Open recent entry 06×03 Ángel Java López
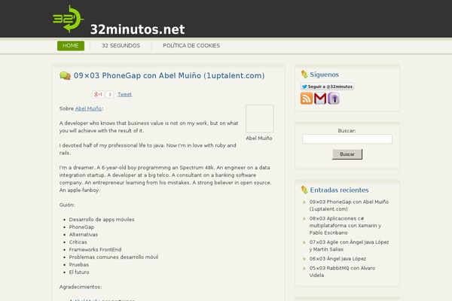Image resolution: width=452 pixels, height=301 pixels. 337,259
